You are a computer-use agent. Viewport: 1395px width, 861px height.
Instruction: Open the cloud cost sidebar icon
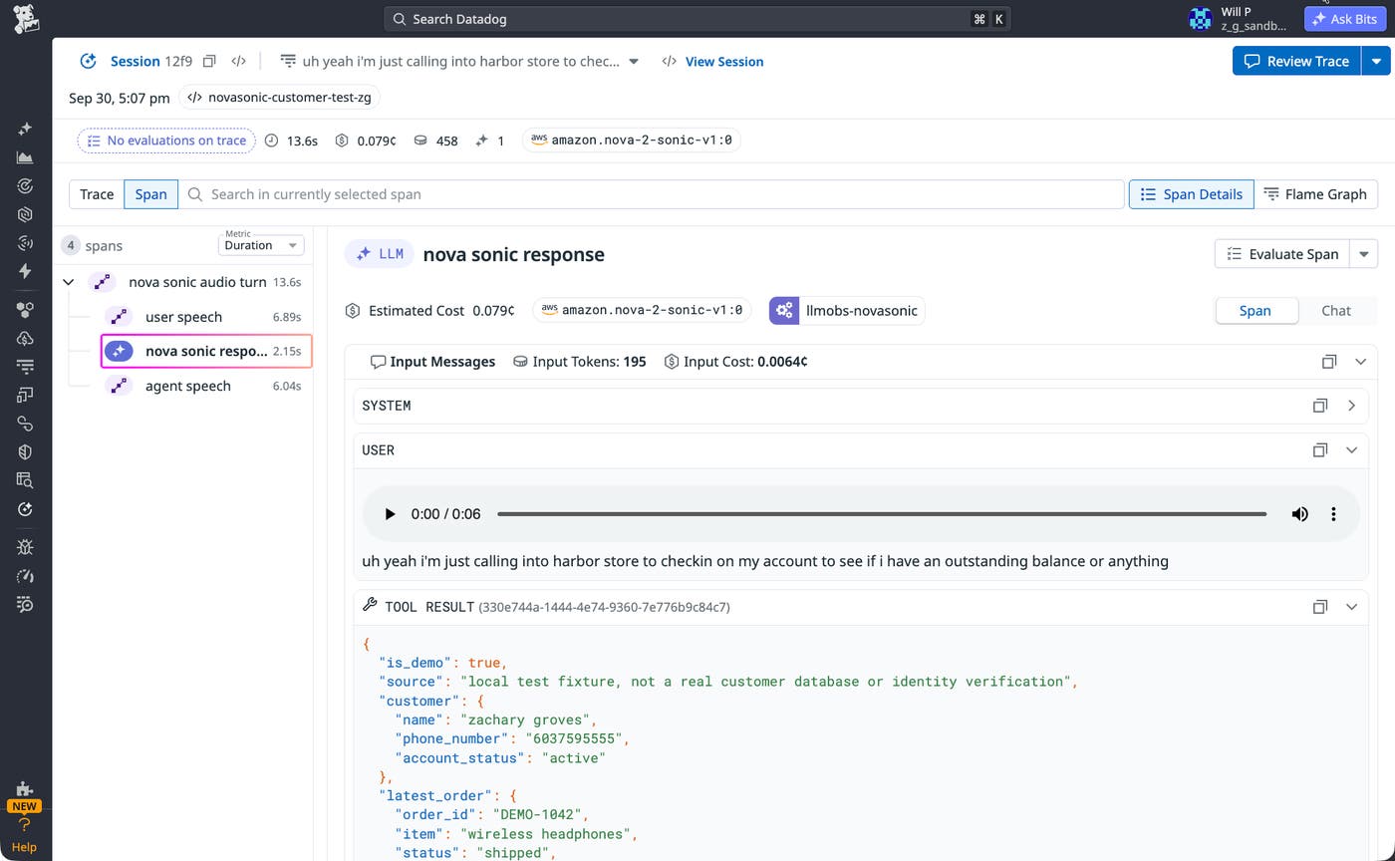25,338
